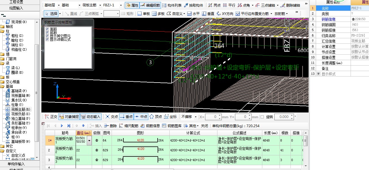Open the 钢筋图库 rebar library
Image resolution: width=369 pixels, height=170 pixels.
[x=172, y=126]
